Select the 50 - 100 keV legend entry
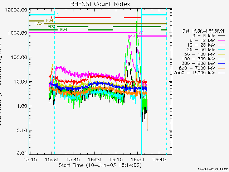 (x=205, y=54)
